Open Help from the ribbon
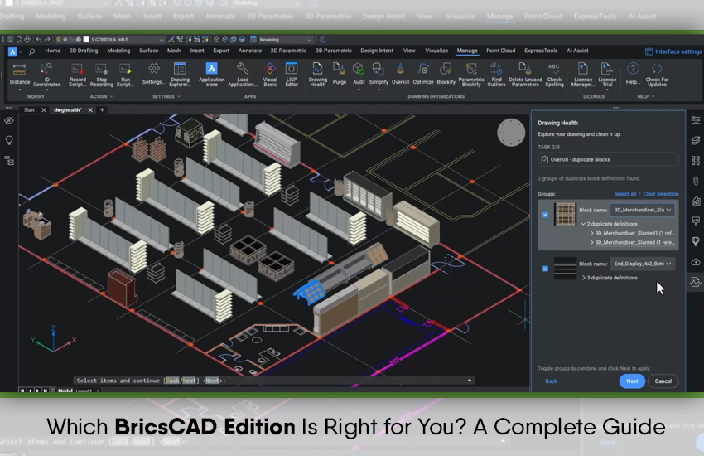 click(633, 74)
